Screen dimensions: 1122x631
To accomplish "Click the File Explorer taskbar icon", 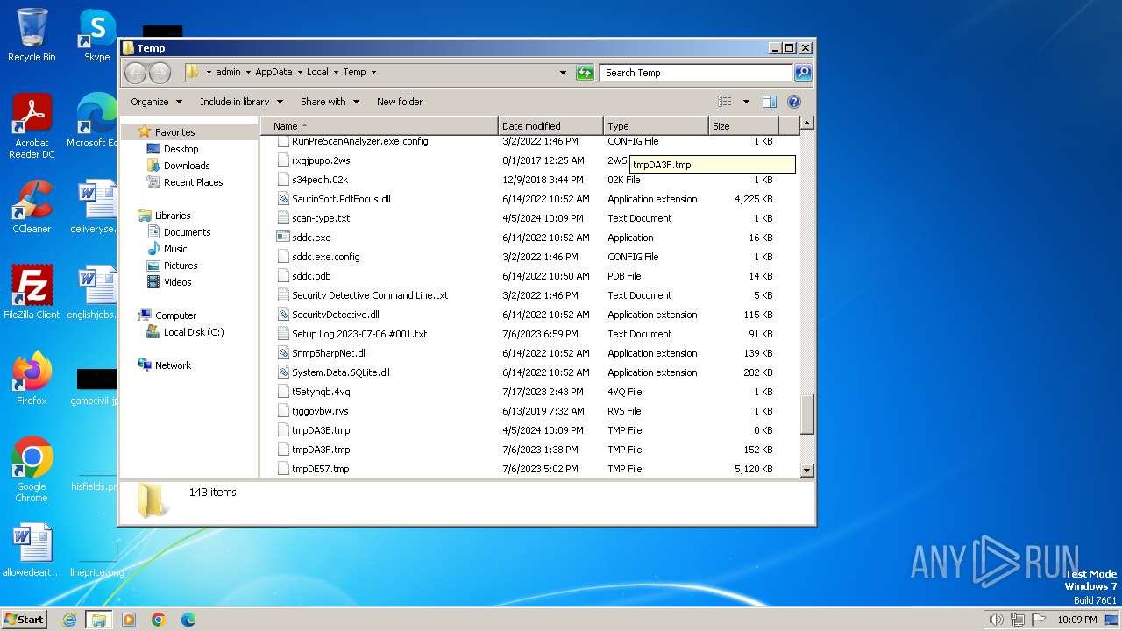I will [98, 620].
